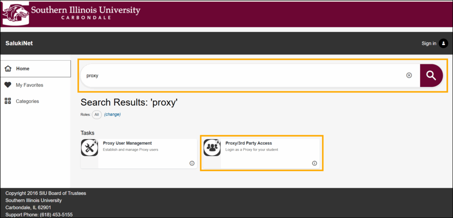Select the My Favorites heart icon
Image resolution: width=453 pixels, height=218 pixels.
(8, 85)
